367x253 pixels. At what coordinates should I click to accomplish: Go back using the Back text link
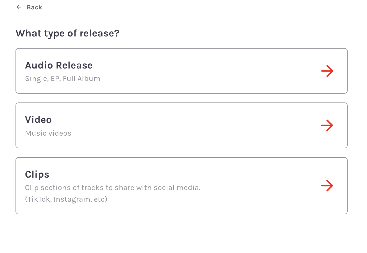(34, 7)
